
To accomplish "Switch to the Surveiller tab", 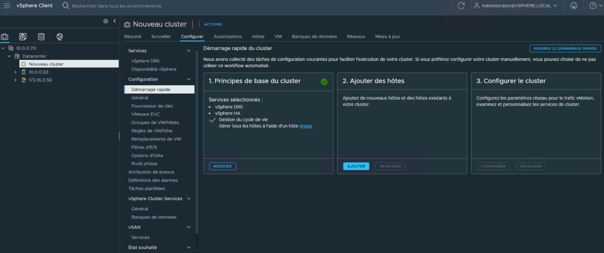I will point(161,36).
